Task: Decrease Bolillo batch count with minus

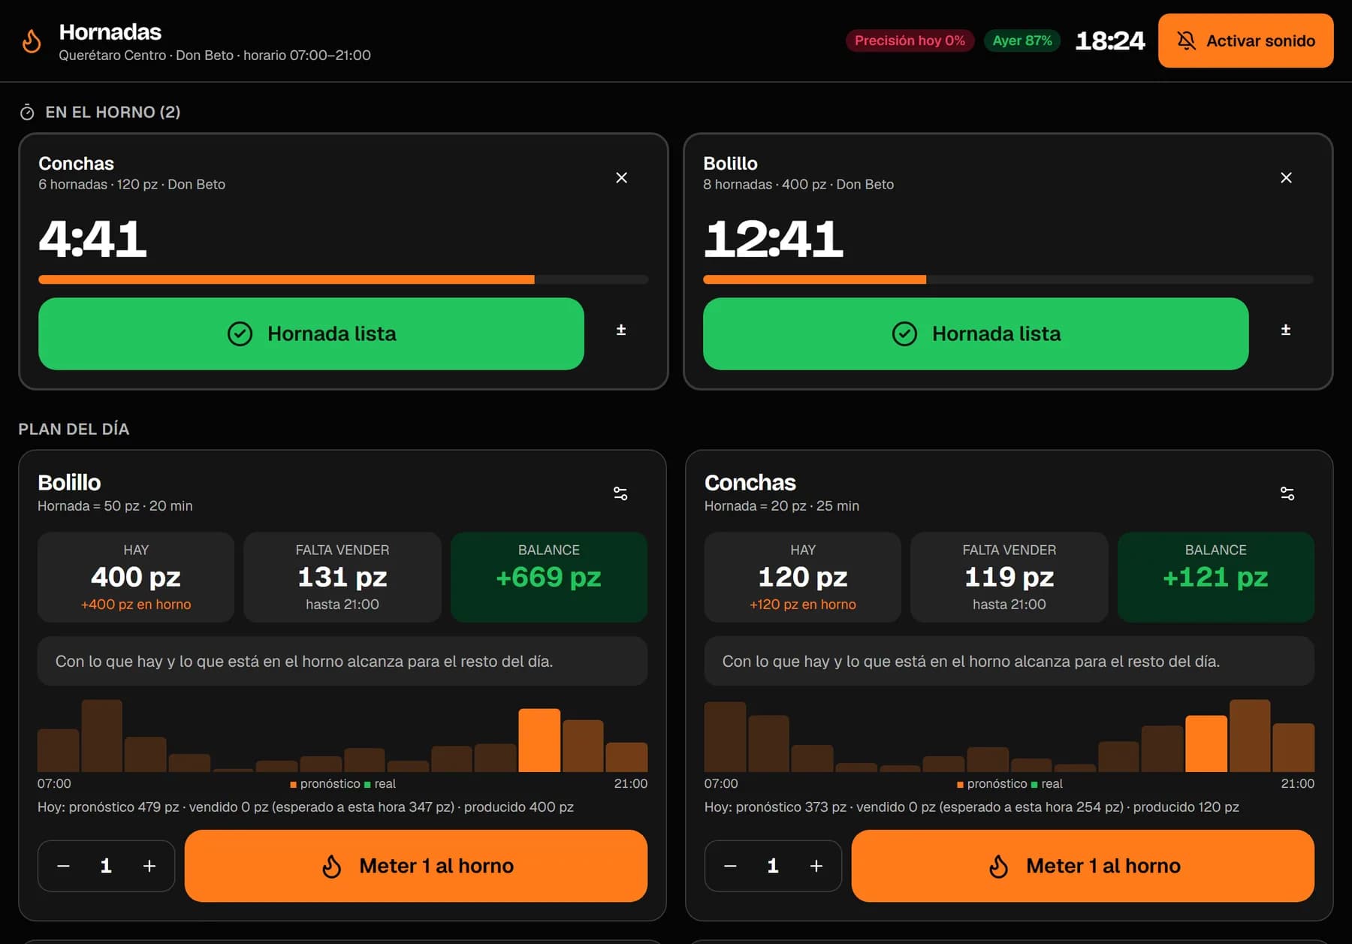Action: [64, 866]
